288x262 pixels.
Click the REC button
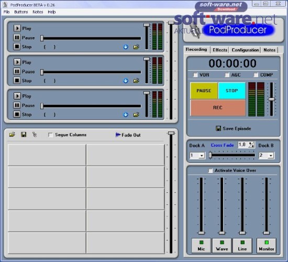218,107
